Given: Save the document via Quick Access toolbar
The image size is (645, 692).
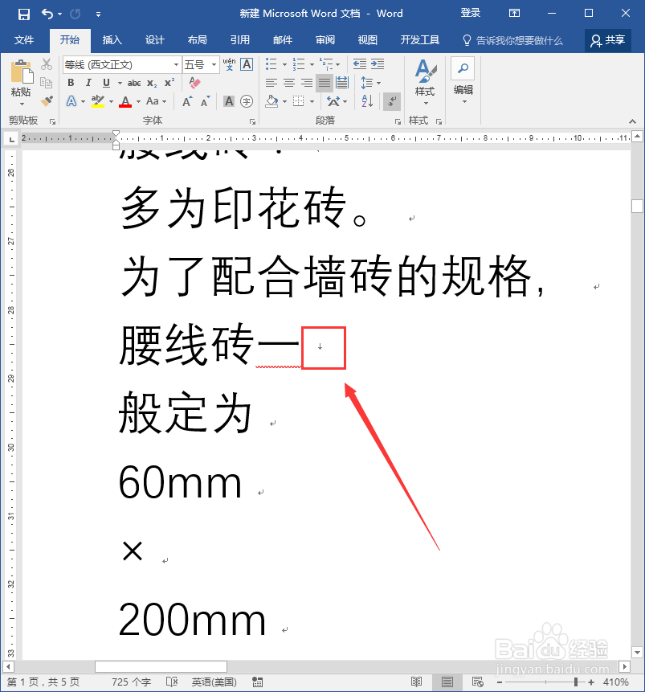Looking at the screenshot, I should point(22,13).
